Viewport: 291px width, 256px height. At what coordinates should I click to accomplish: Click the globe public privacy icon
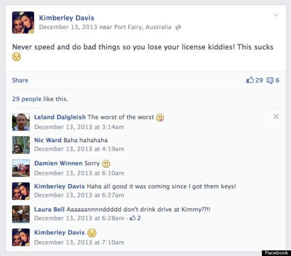(x=178, y=28)
